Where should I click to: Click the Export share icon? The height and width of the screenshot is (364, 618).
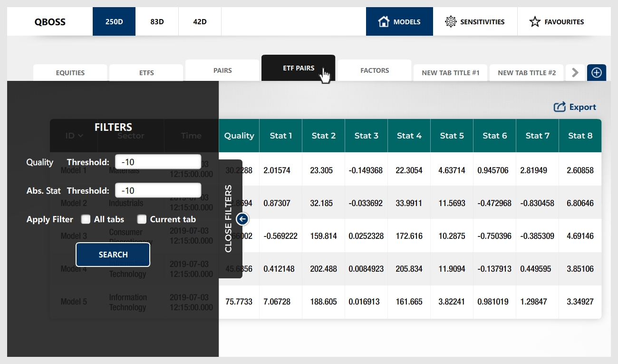tap(560, 107)
